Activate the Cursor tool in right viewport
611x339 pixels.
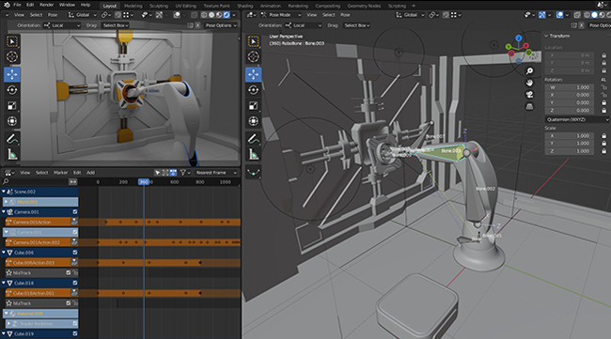253,57
